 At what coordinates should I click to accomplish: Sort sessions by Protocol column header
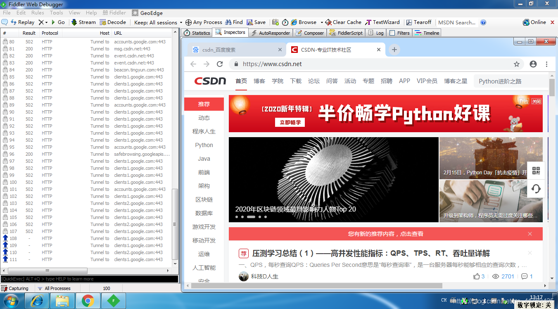[x=50, y=33]
